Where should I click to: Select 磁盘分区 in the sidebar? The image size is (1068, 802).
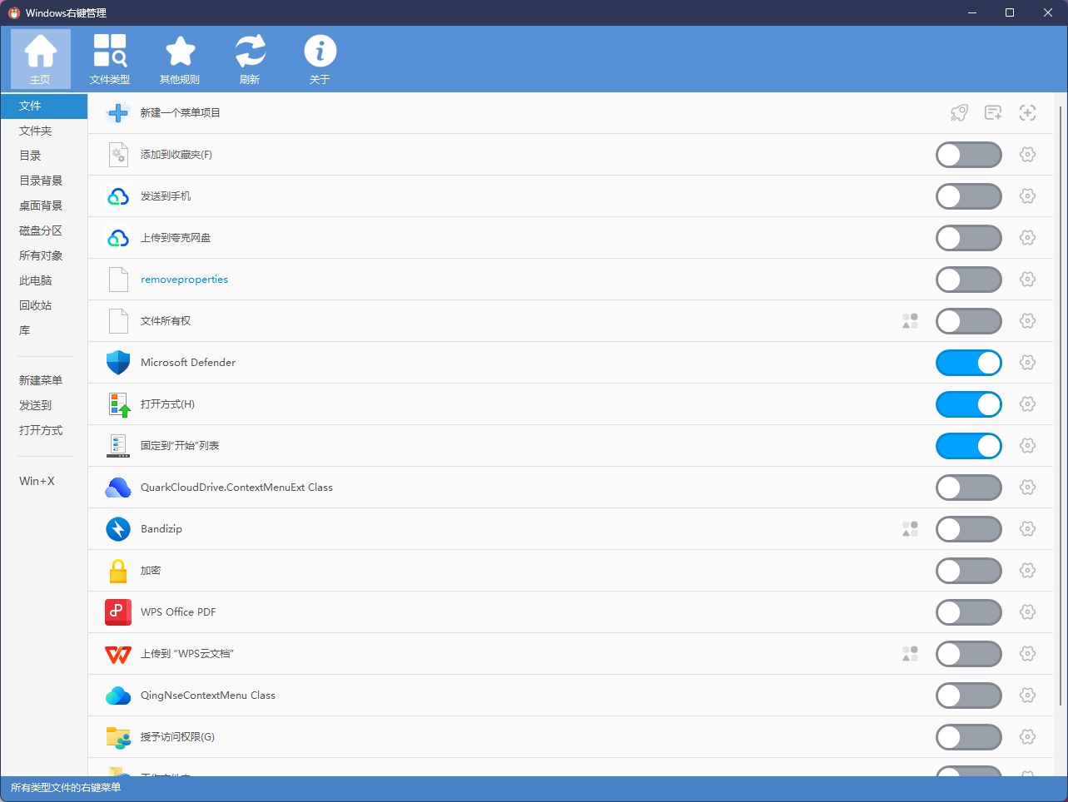(43, 230)
